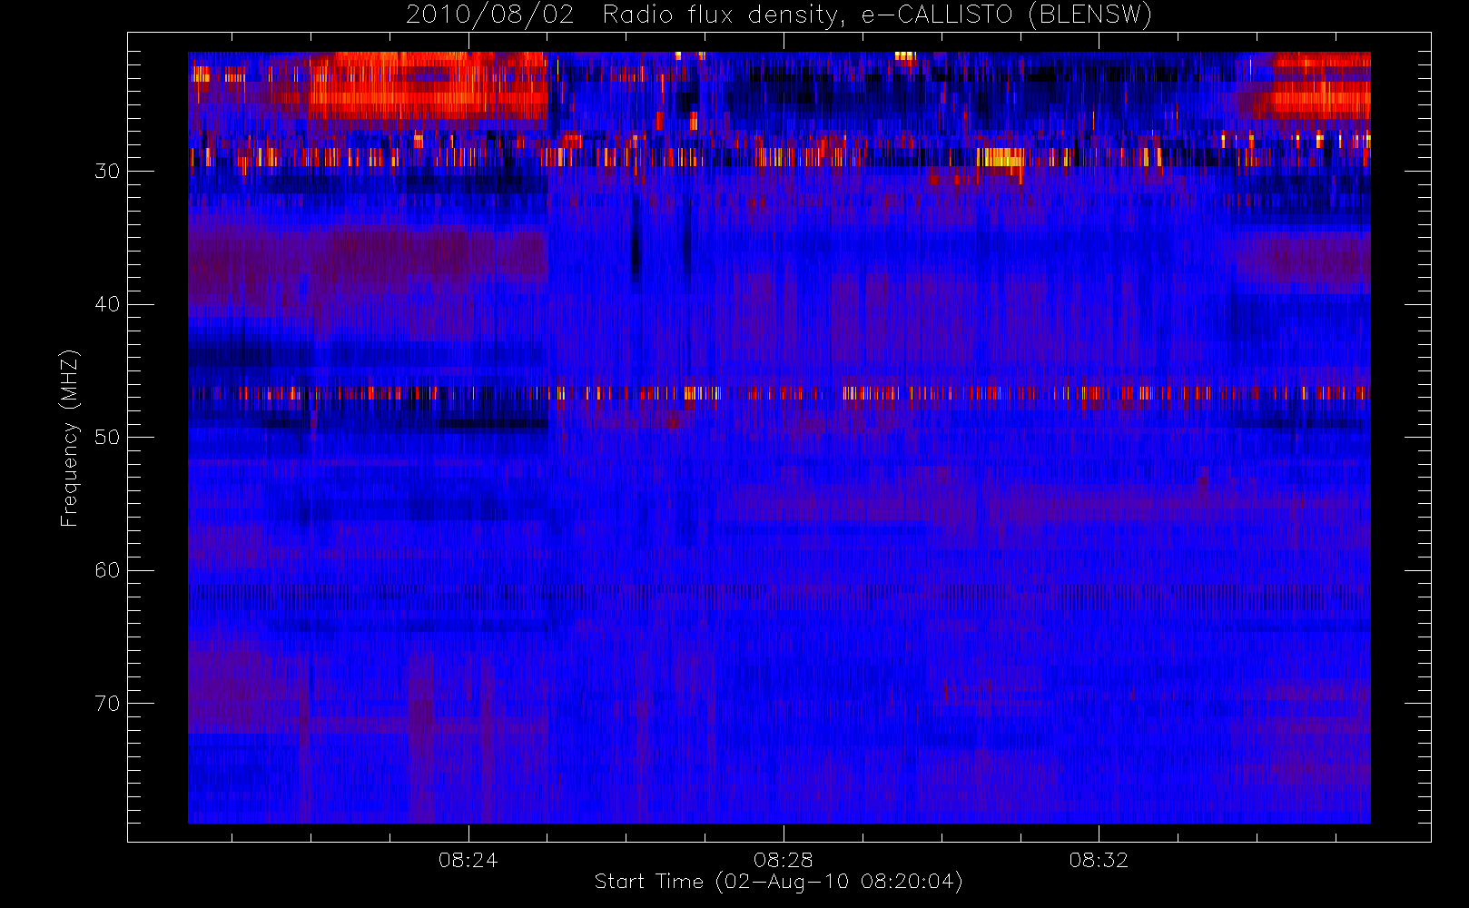Image resolution: width=1469 pixels, height=908 pixels.
Task: Click the plot title mentioning e-CALLISTO (BLENSW)
Action: pos(779,15)
